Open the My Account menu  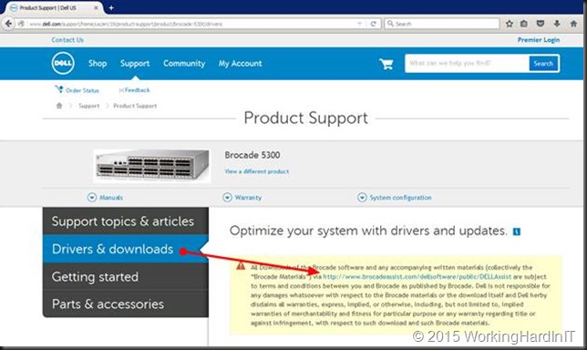(x=240, y=63)
